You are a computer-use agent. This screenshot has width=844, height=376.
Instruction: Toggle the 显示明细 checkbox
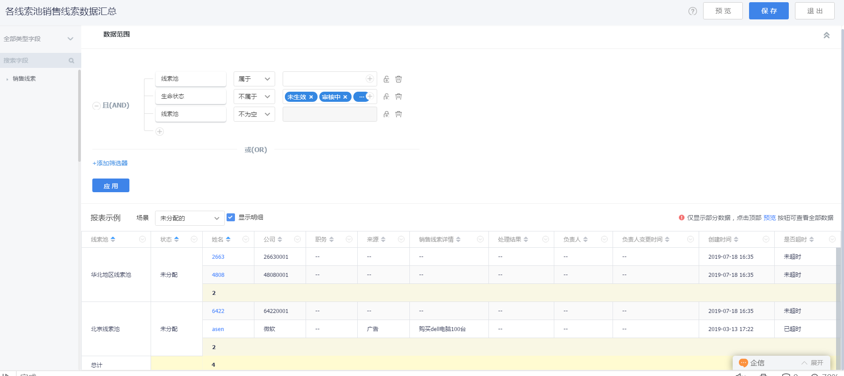[x=231, y=217]
